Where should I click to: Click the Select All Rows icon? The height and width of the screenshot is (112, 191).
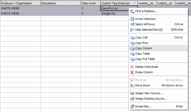(x=132, y=24)
